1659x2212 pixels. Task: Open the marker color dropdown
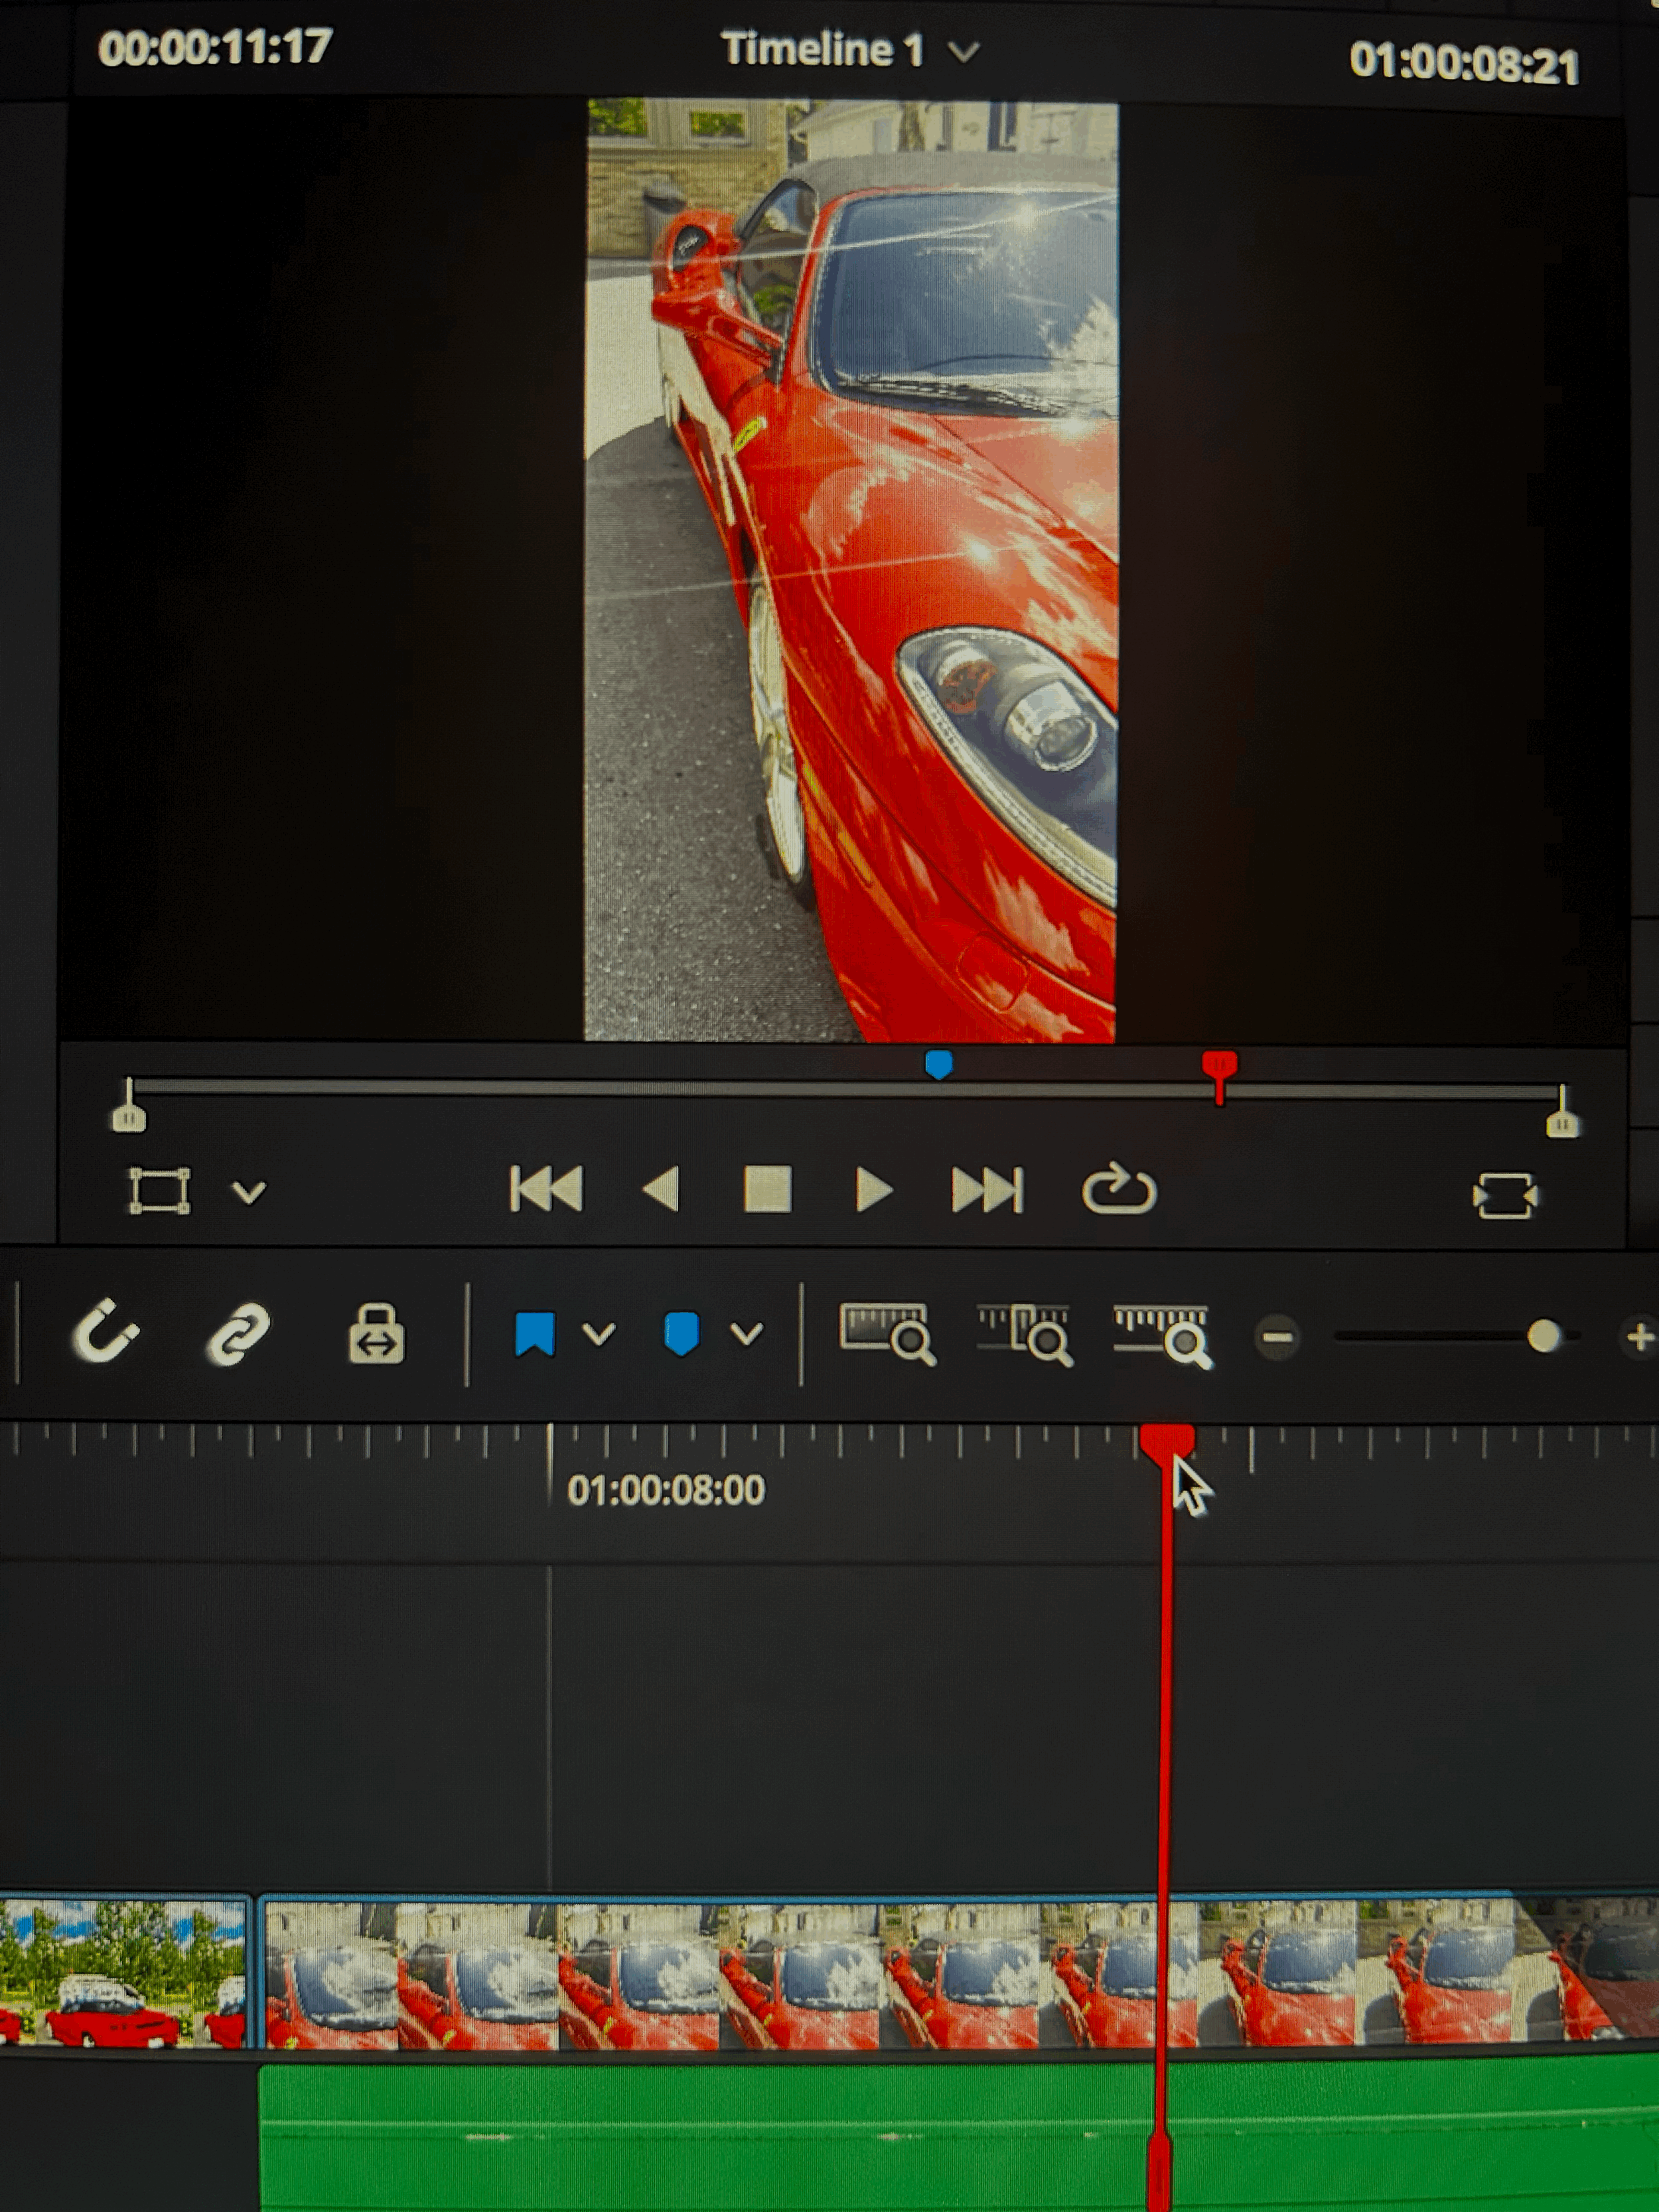click(746, 1333)
